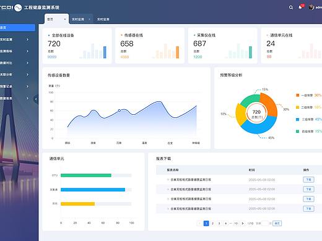Download the last report in the table

pyautogui.click(x=308, y=209)
